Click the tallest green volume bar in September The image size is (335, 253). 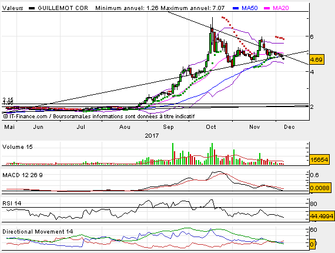pyautogui.click(x=173, y=154)
